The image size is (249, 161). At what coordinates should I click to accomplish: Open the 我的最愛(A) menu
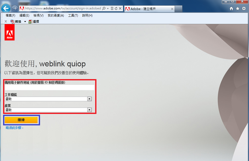(56, 16)
